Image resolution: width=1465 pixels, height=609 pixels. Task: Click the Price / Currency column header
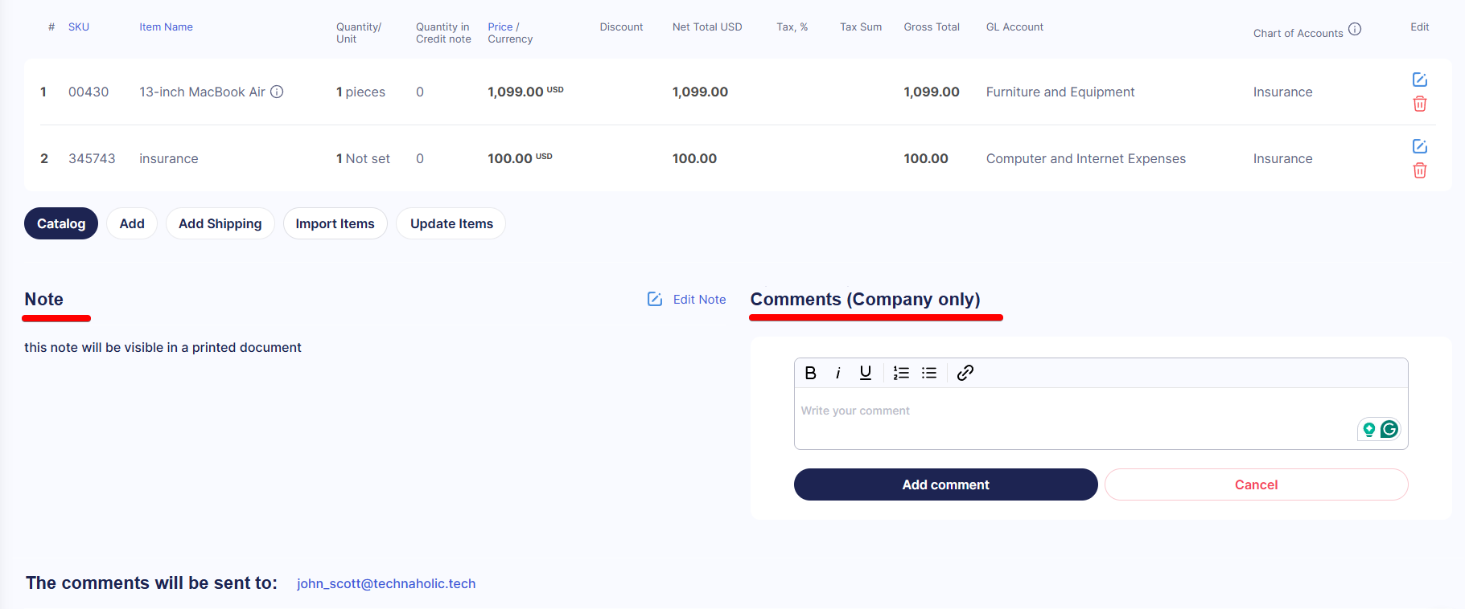click(510, 33)
